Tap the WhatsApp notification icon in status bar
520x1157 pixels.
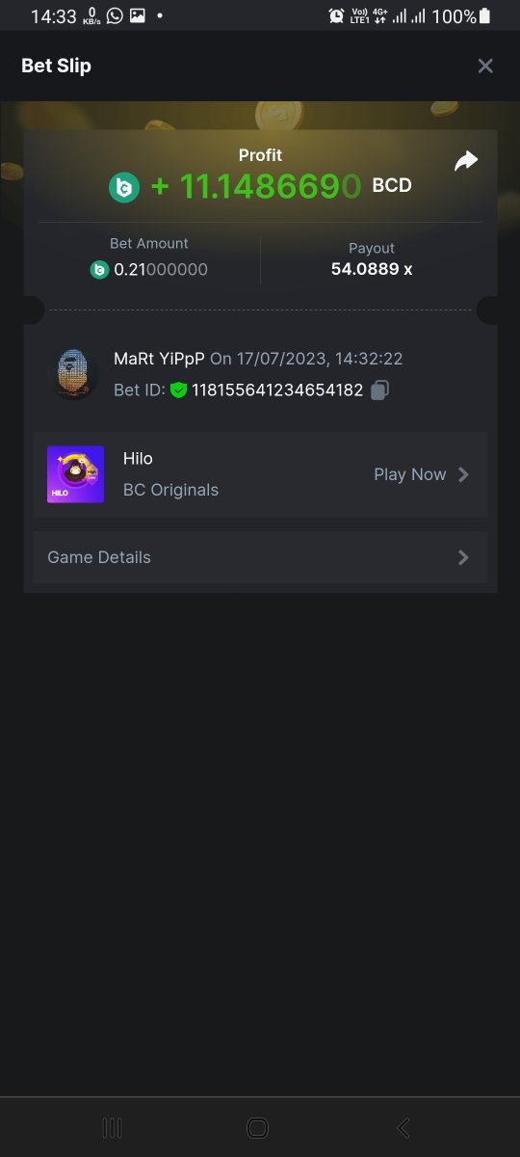pos(116,15)
